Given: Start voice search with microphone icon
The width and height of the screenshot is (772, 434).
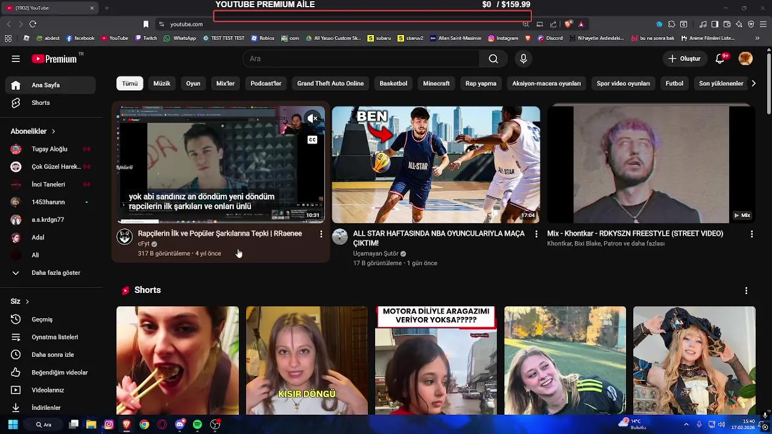Looking at the screenshot, I should tap(524, 58).
